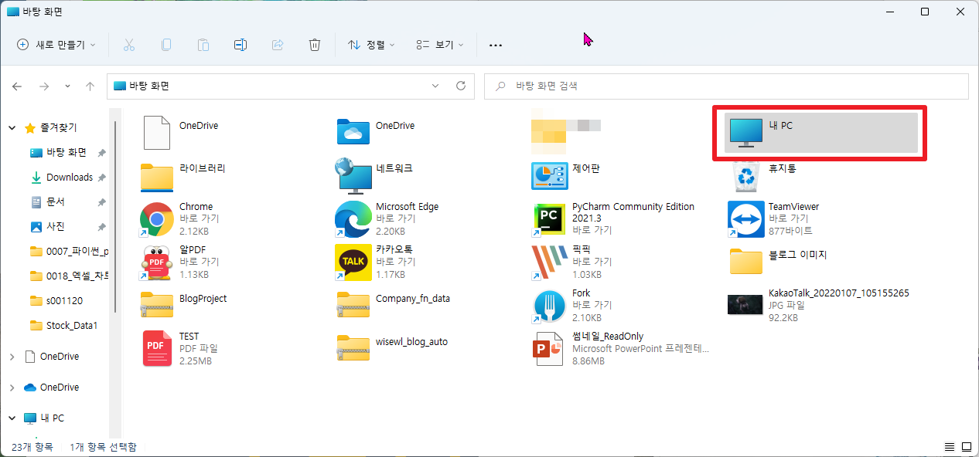Click the Share icon in toolbar
Viewport: 979px width, 457px height.
click(278, 45)
